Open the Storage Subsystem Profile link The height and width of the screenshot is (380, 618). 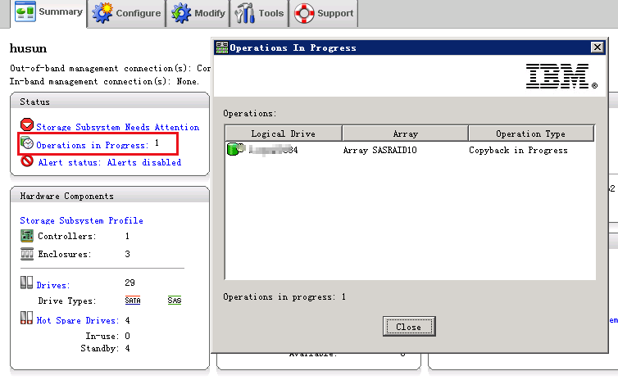82,220
